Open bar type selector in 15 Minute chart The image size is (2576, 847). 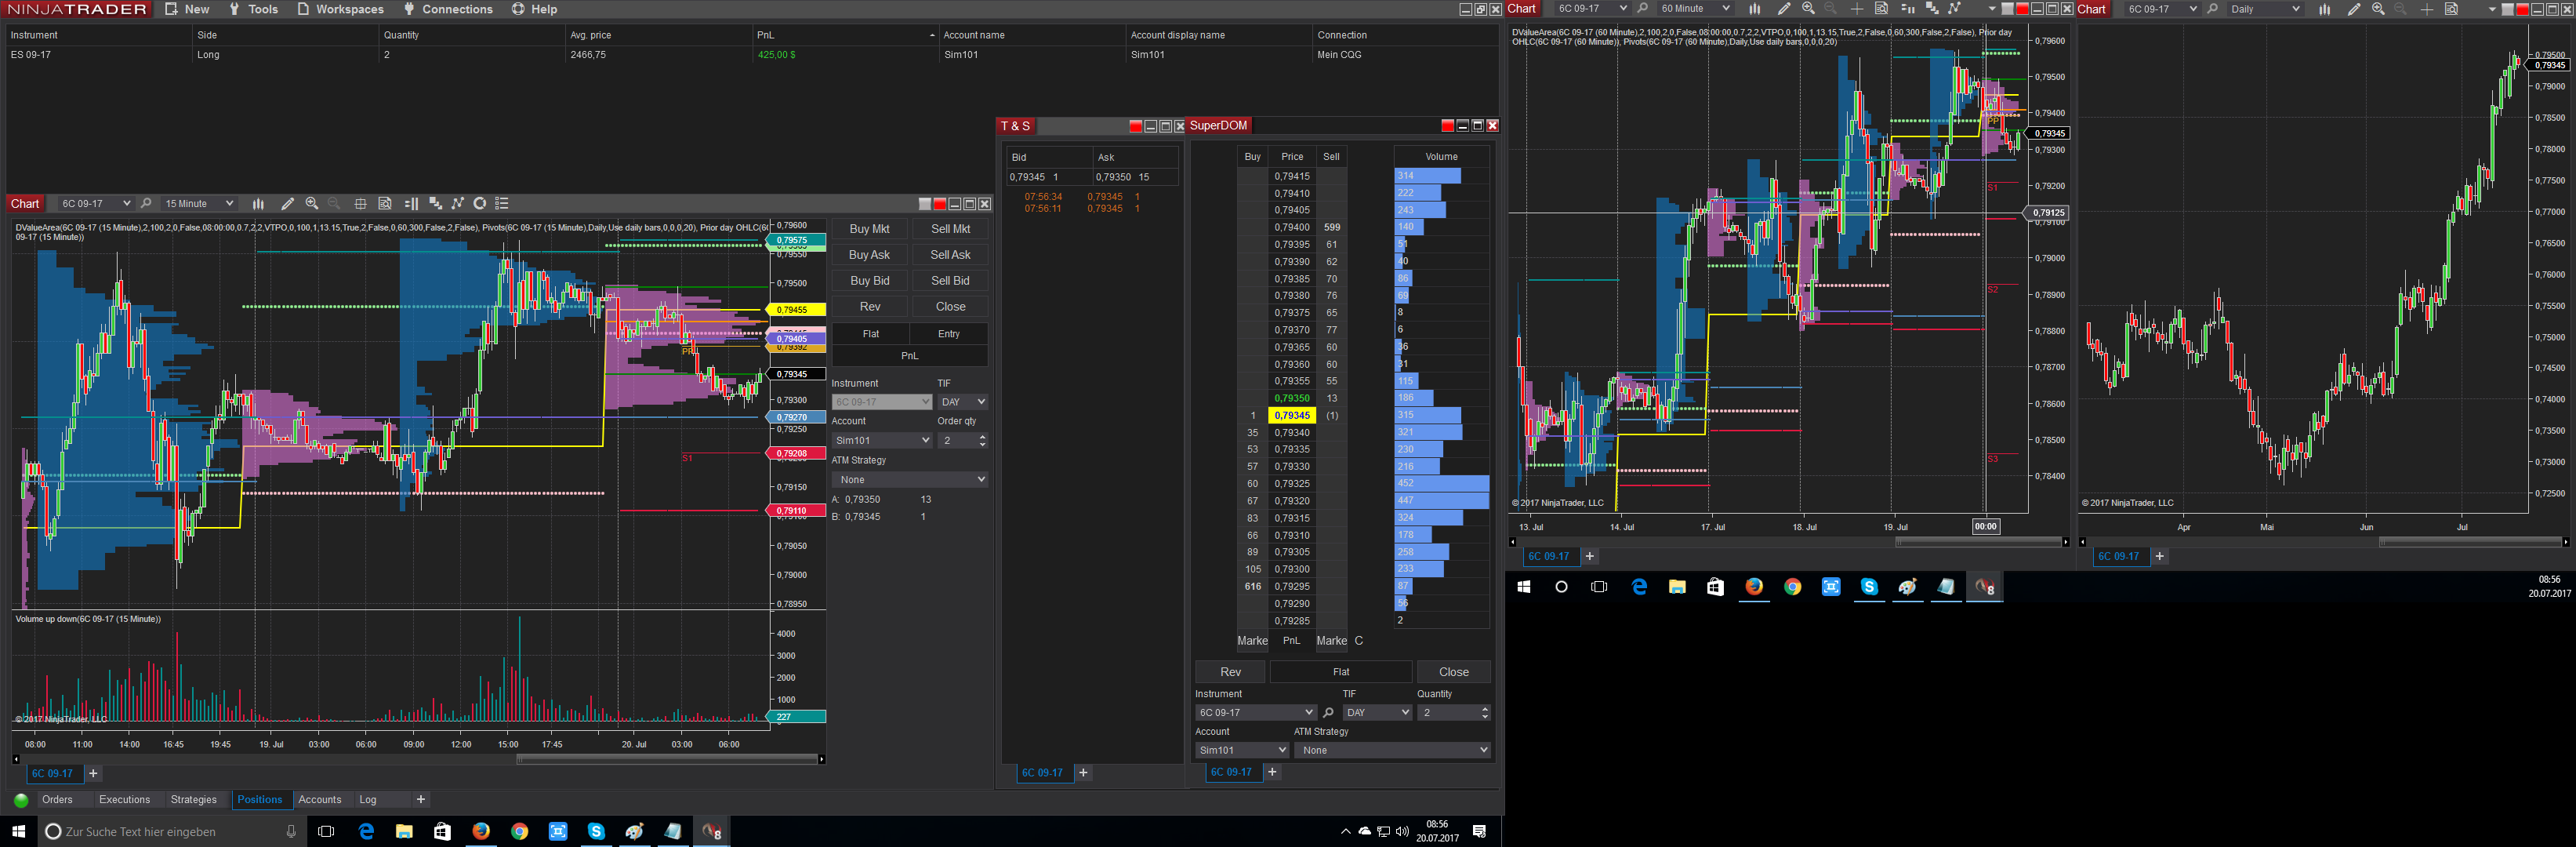(258, 204)
